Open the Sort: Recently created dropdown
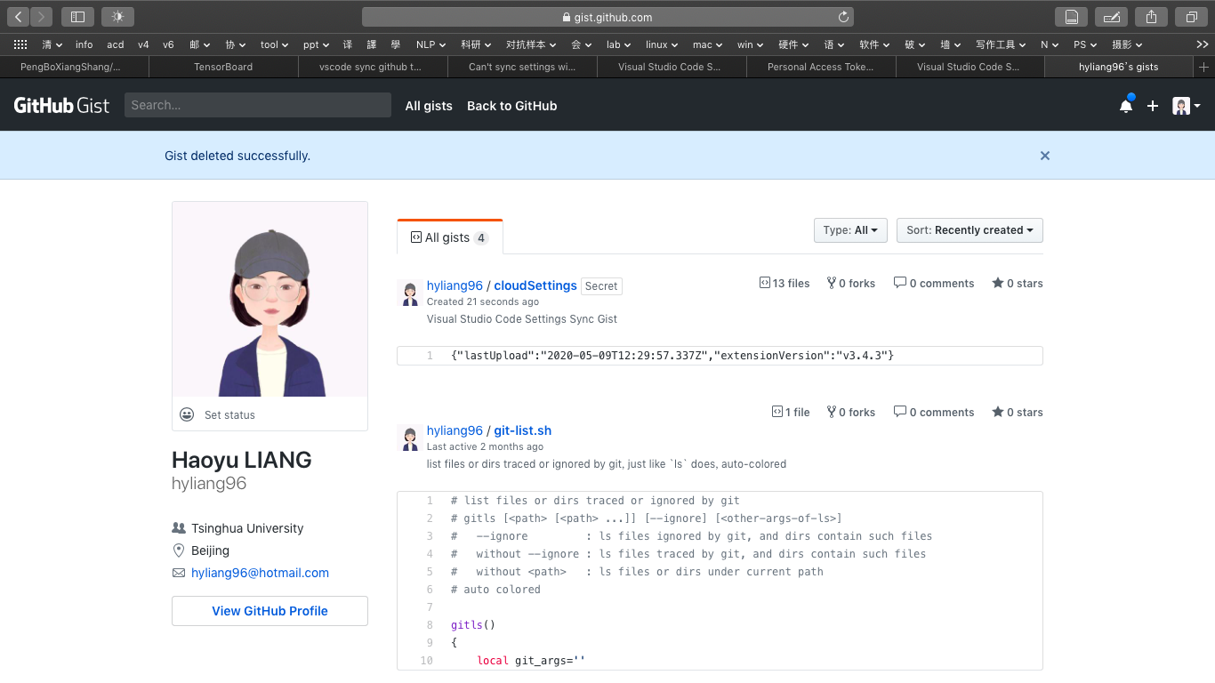This screenshot has width=1215, height=683. click(969, 230)
